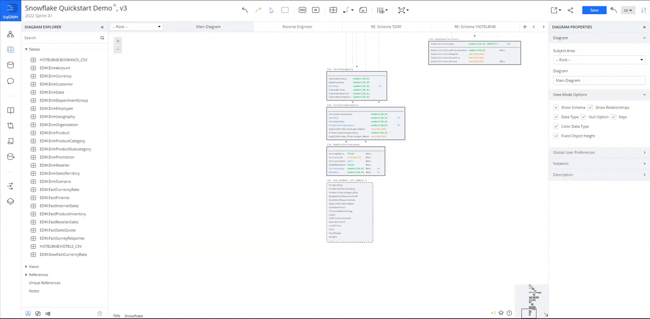Open the comments icon in left sidebar

(11, 81)
